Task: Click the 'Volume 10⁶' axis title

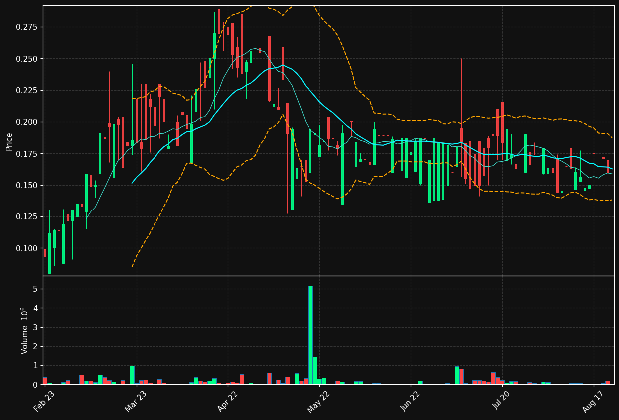Action: pyautogui.click(x=24, y=330)
